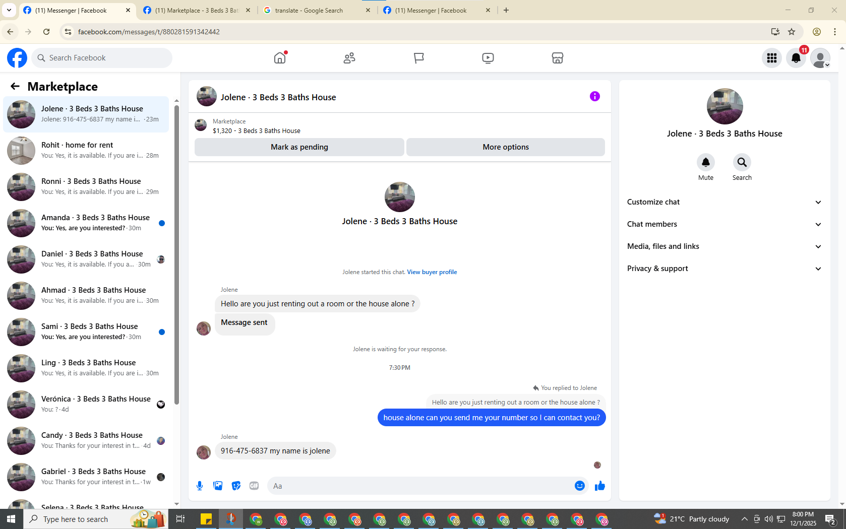Mute the Jolene conversation
The width and height of the screenshot is (846, 529).
coord(706,162)
